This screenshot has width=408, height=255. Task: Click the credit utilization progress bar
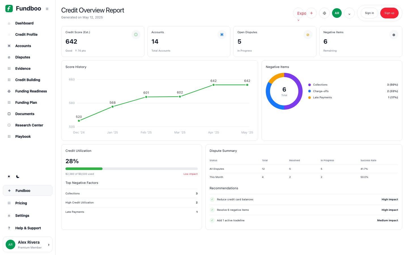coord(131,169)
